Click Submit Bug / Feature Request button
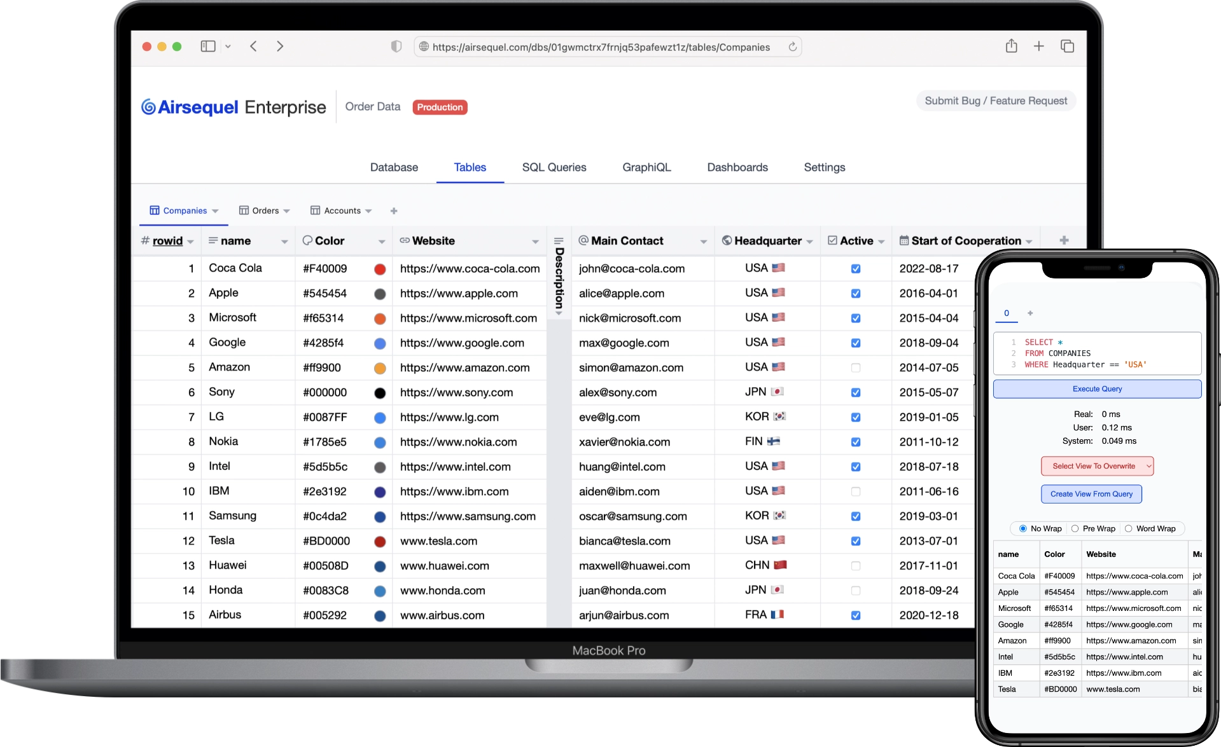 (995, 101)
